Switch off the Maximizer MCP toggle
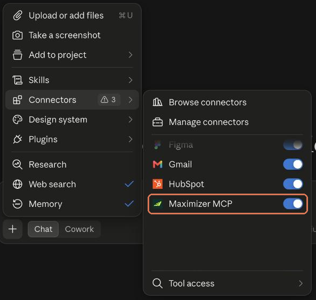Image resolution: width=316 pixels, height=300 pixels. (293, 204)
